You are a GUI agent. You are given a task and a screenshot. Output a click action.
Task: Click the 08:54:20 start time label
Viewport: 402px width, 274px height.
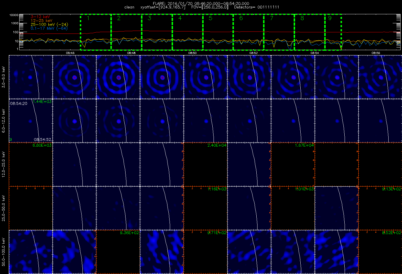pos(19,103)
